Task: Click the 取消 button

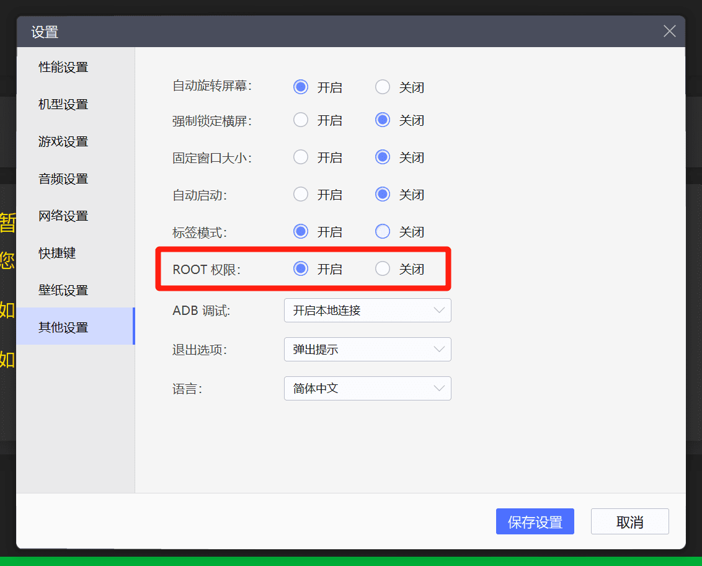Action: 629,522
